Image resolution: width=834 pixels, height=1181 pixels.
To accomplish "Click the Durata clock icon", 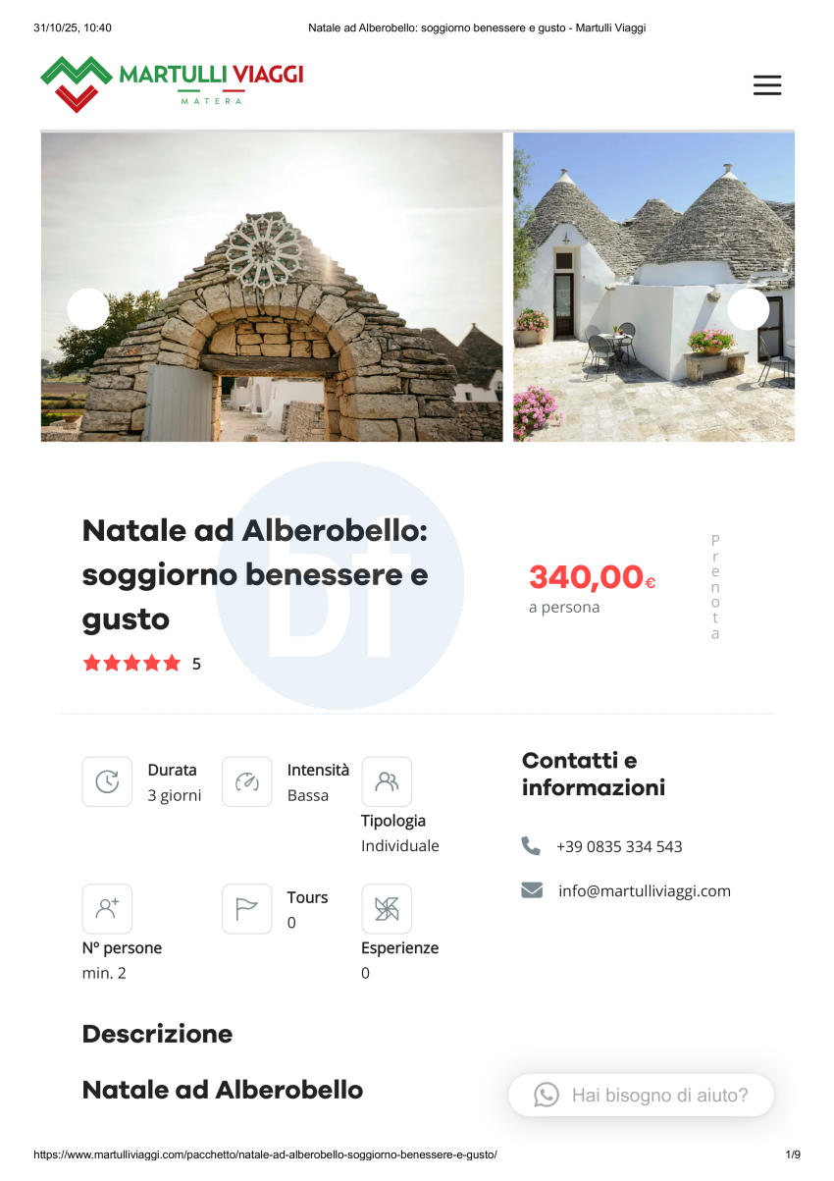I will coord(107,781).
